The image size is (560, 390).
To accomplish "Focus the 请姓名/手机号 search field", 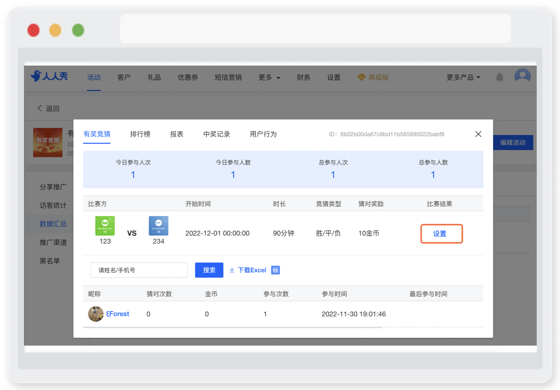I will point(139,270).
